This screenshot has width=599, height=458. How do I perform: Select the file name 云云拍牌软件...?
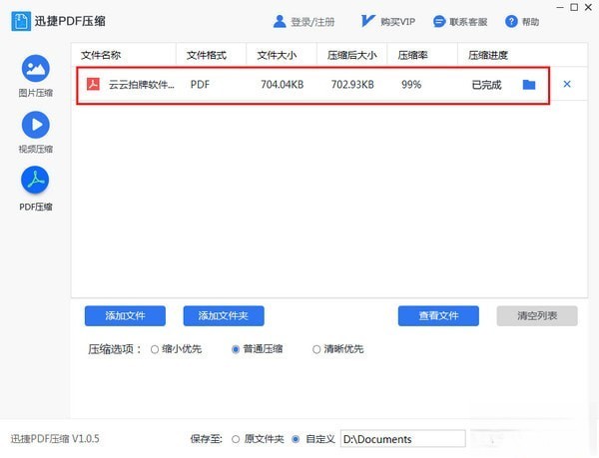point(142,85)
